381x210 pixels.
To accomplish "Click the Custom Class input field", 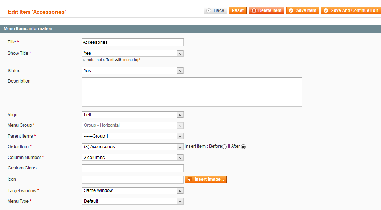I will click(133, 168).
